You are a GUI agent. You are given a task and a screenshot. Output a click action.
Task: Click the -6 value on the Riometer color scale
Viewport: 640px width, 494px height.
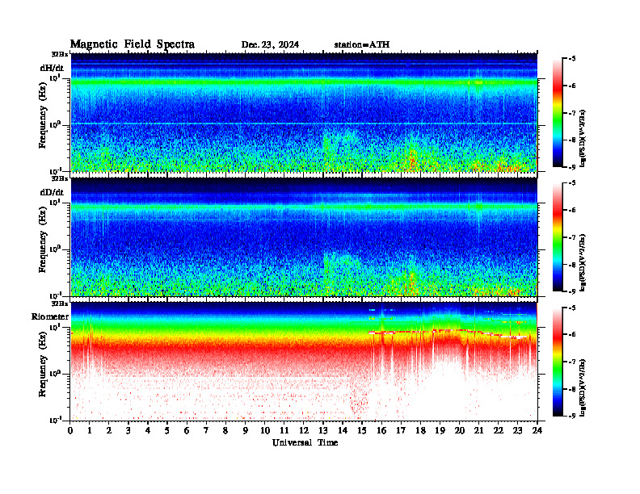pyautogui.click(x=573, y=335)
